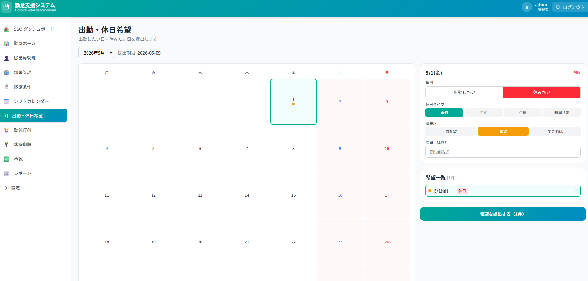Click 希望を提出する (1件) button
Screen dimensions: 588x281
point(503,214)
